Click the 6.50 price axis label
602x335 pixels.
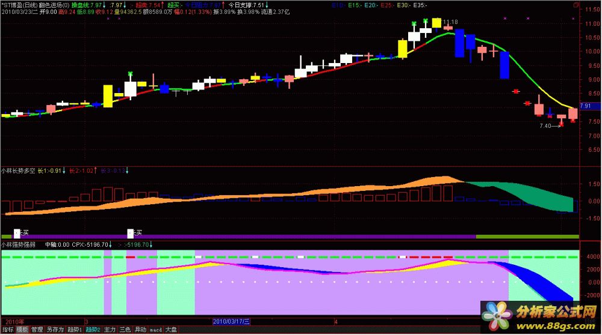594,149
